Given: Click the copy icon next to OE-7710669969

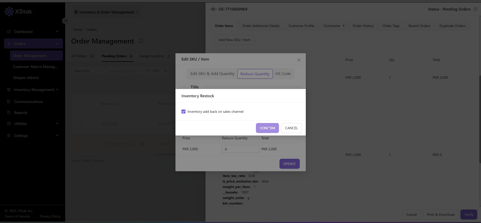Looking at the screenshot, I should click(x=143, y=143).
